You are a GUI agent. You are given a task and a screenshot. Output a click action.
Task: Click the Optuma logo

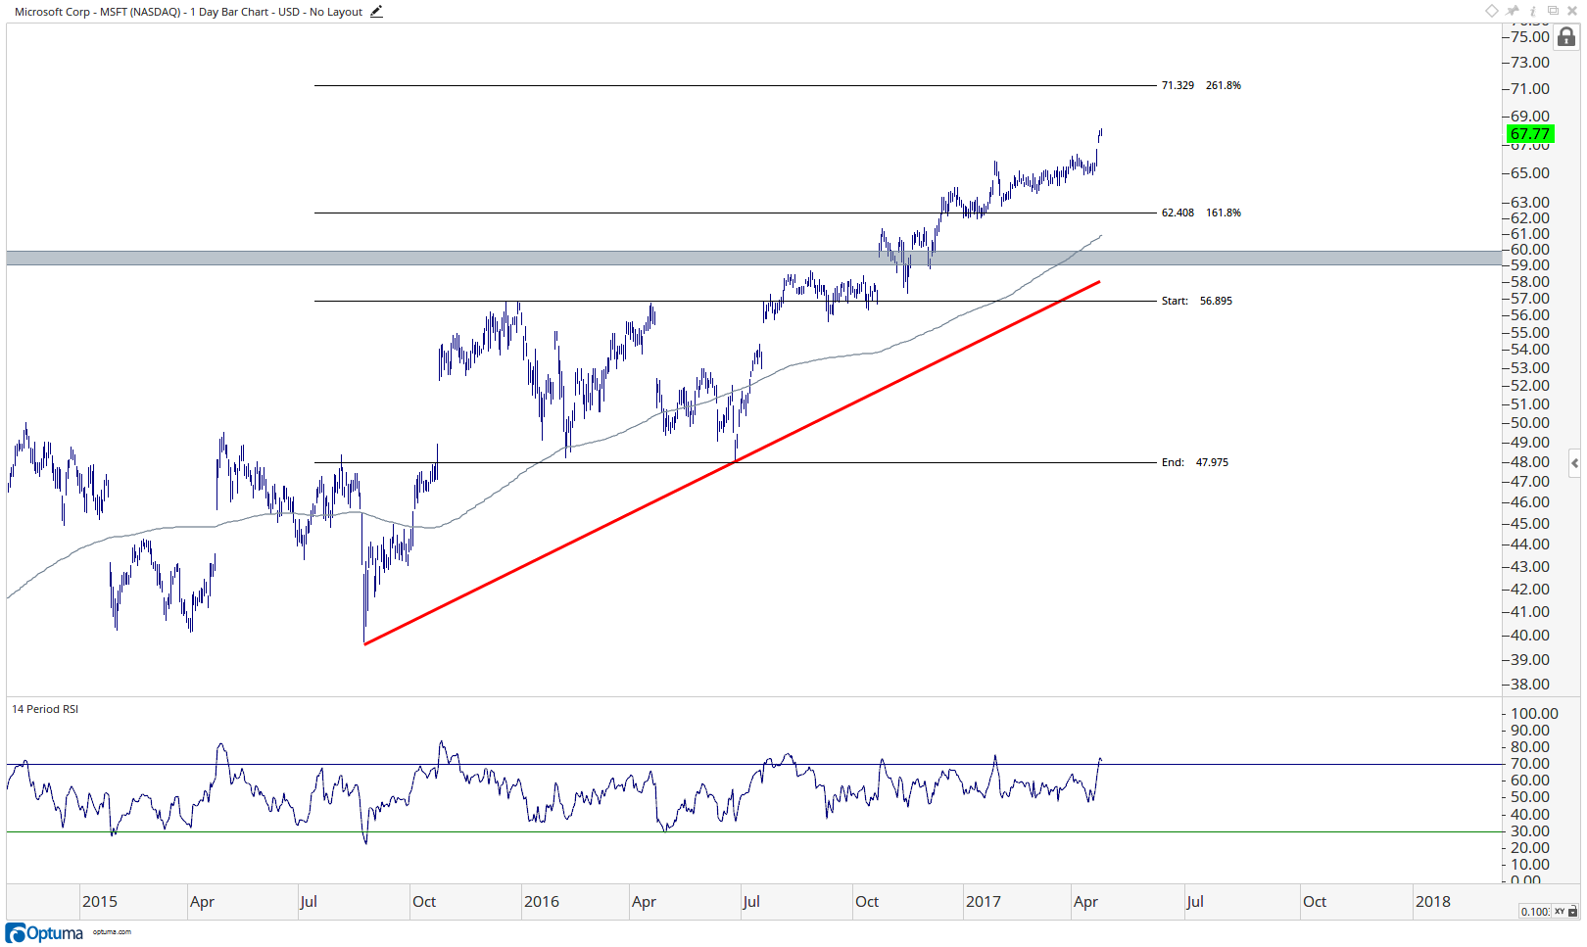(45, 933)
